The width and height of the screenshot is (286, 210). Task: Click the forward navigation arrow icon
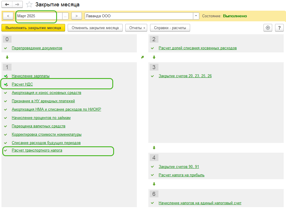pos(17,5)
